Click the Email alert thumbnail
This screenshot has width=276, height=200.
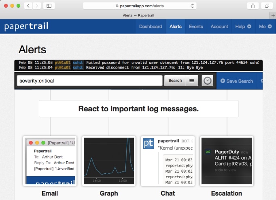click(50, 161)
